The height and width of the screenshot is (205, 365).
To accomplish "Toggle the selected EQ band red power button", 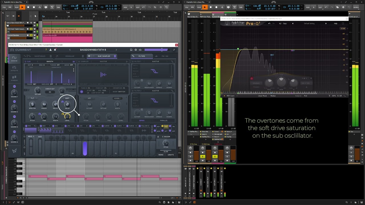I will [x=252, y=79].
